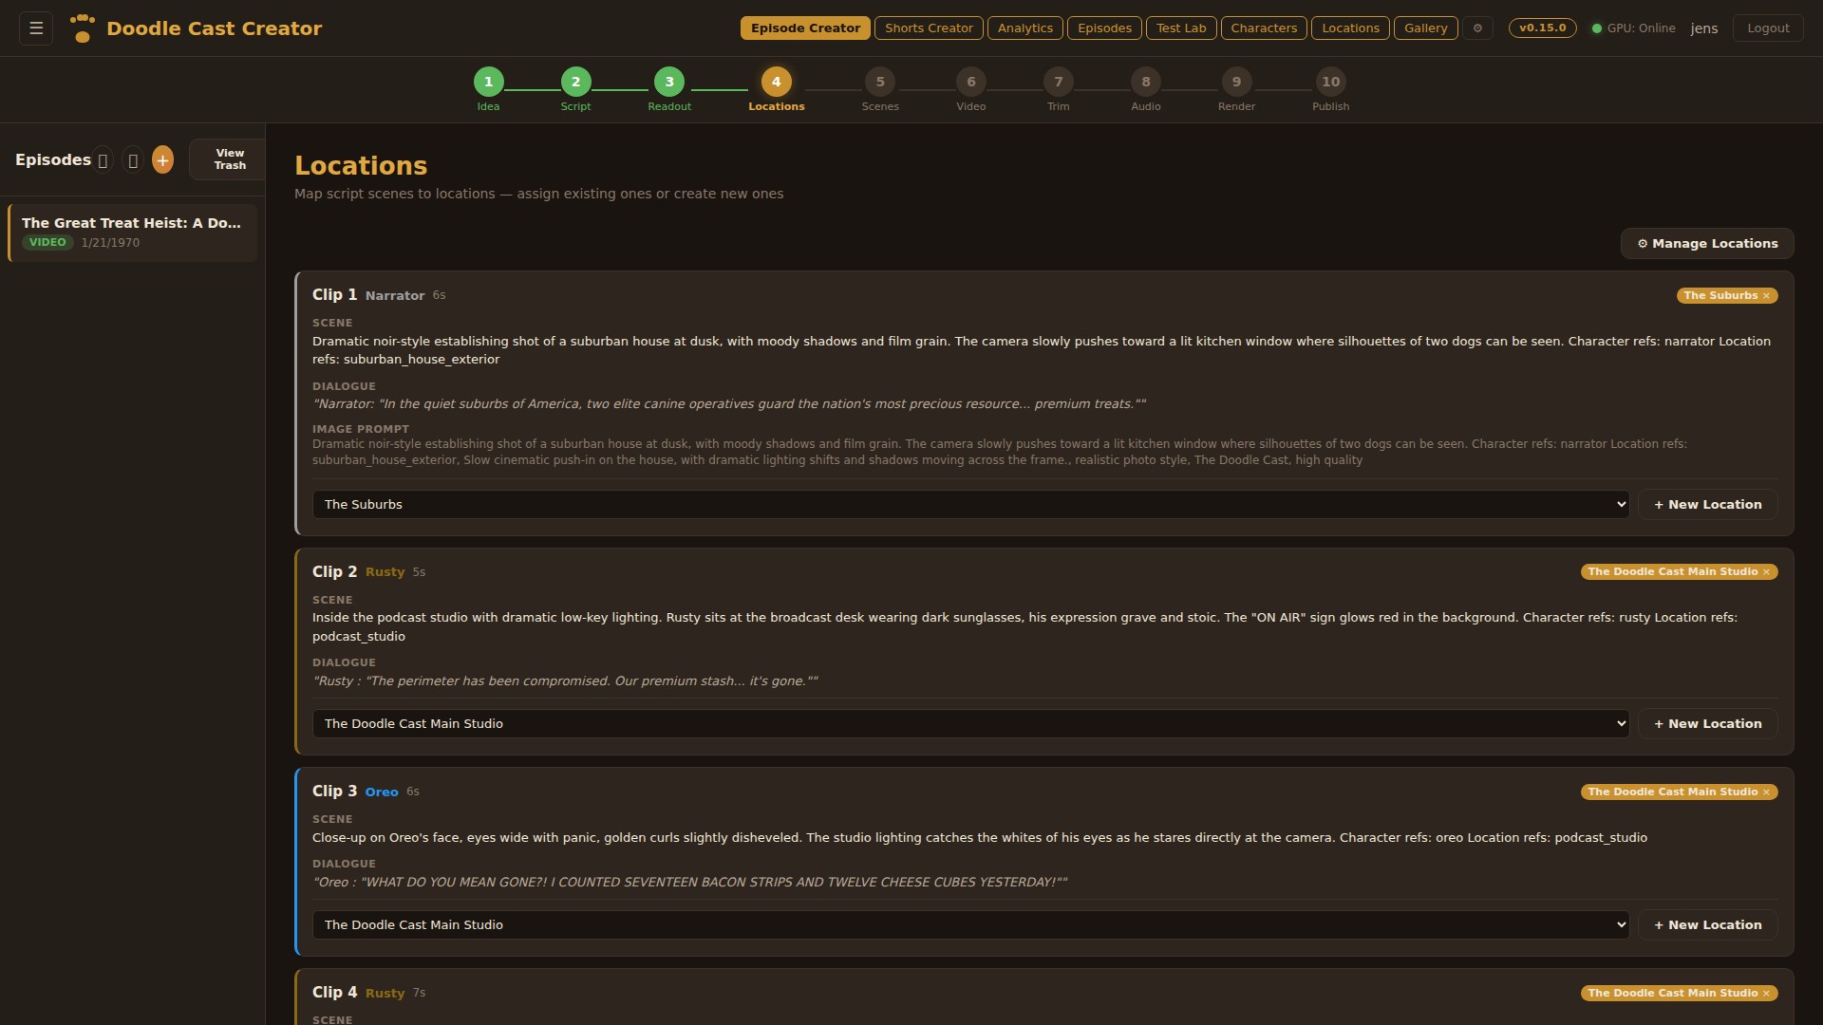Switch to the Analytics tab
The height and width of the screenshot is (1025, 1823).
[1024, 28]
